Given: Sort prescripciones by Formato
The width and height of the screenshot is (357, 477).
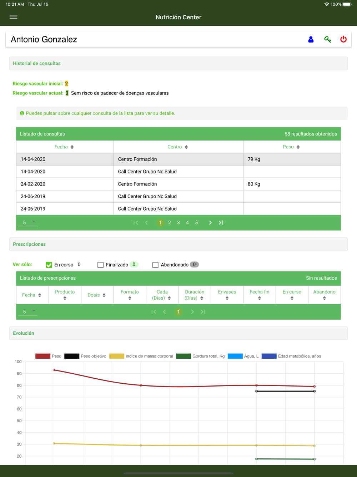Looking at the screenshot, I should click(130, 295).
